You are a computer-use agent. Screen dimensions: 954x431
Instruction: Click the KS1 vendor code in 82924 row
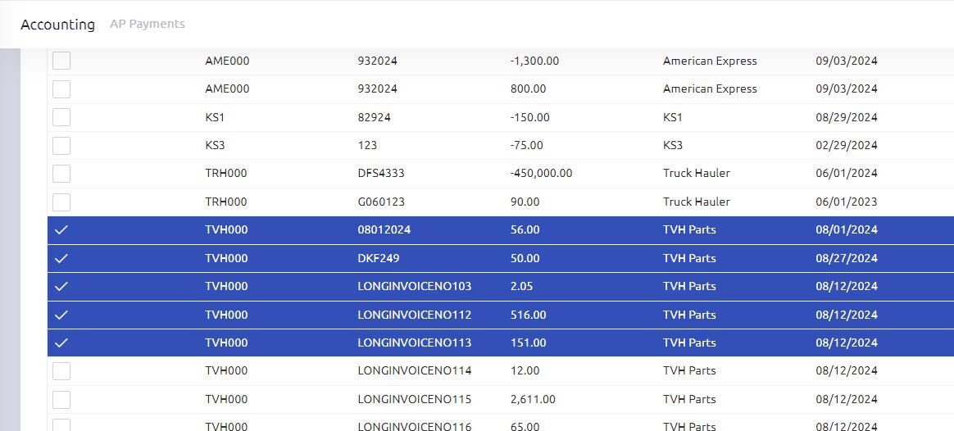pos(215,117)
